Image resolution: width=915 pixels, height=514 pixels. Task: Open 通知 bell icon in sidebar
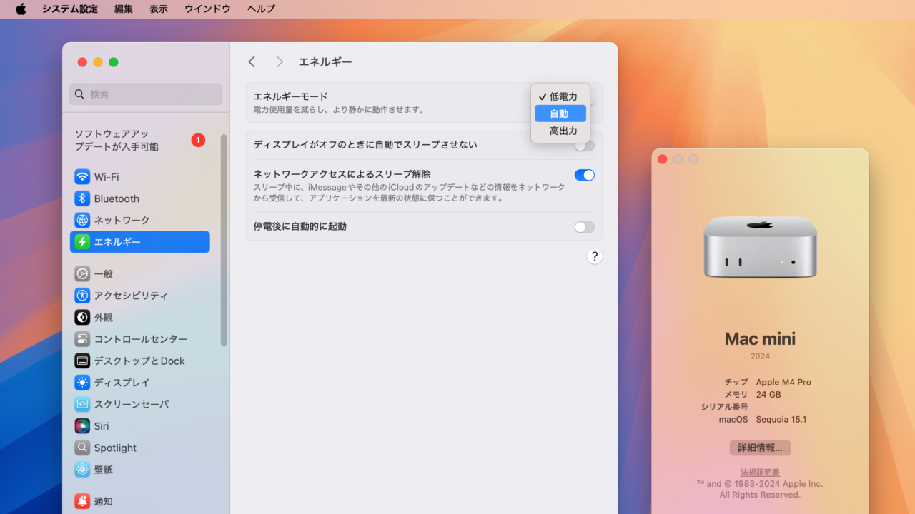(x=82, y=501)
